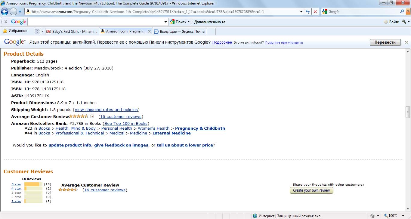This screenshot has height=219, width=411.
Task: Click the Google Toolbar logo
Action: (19, 22)
